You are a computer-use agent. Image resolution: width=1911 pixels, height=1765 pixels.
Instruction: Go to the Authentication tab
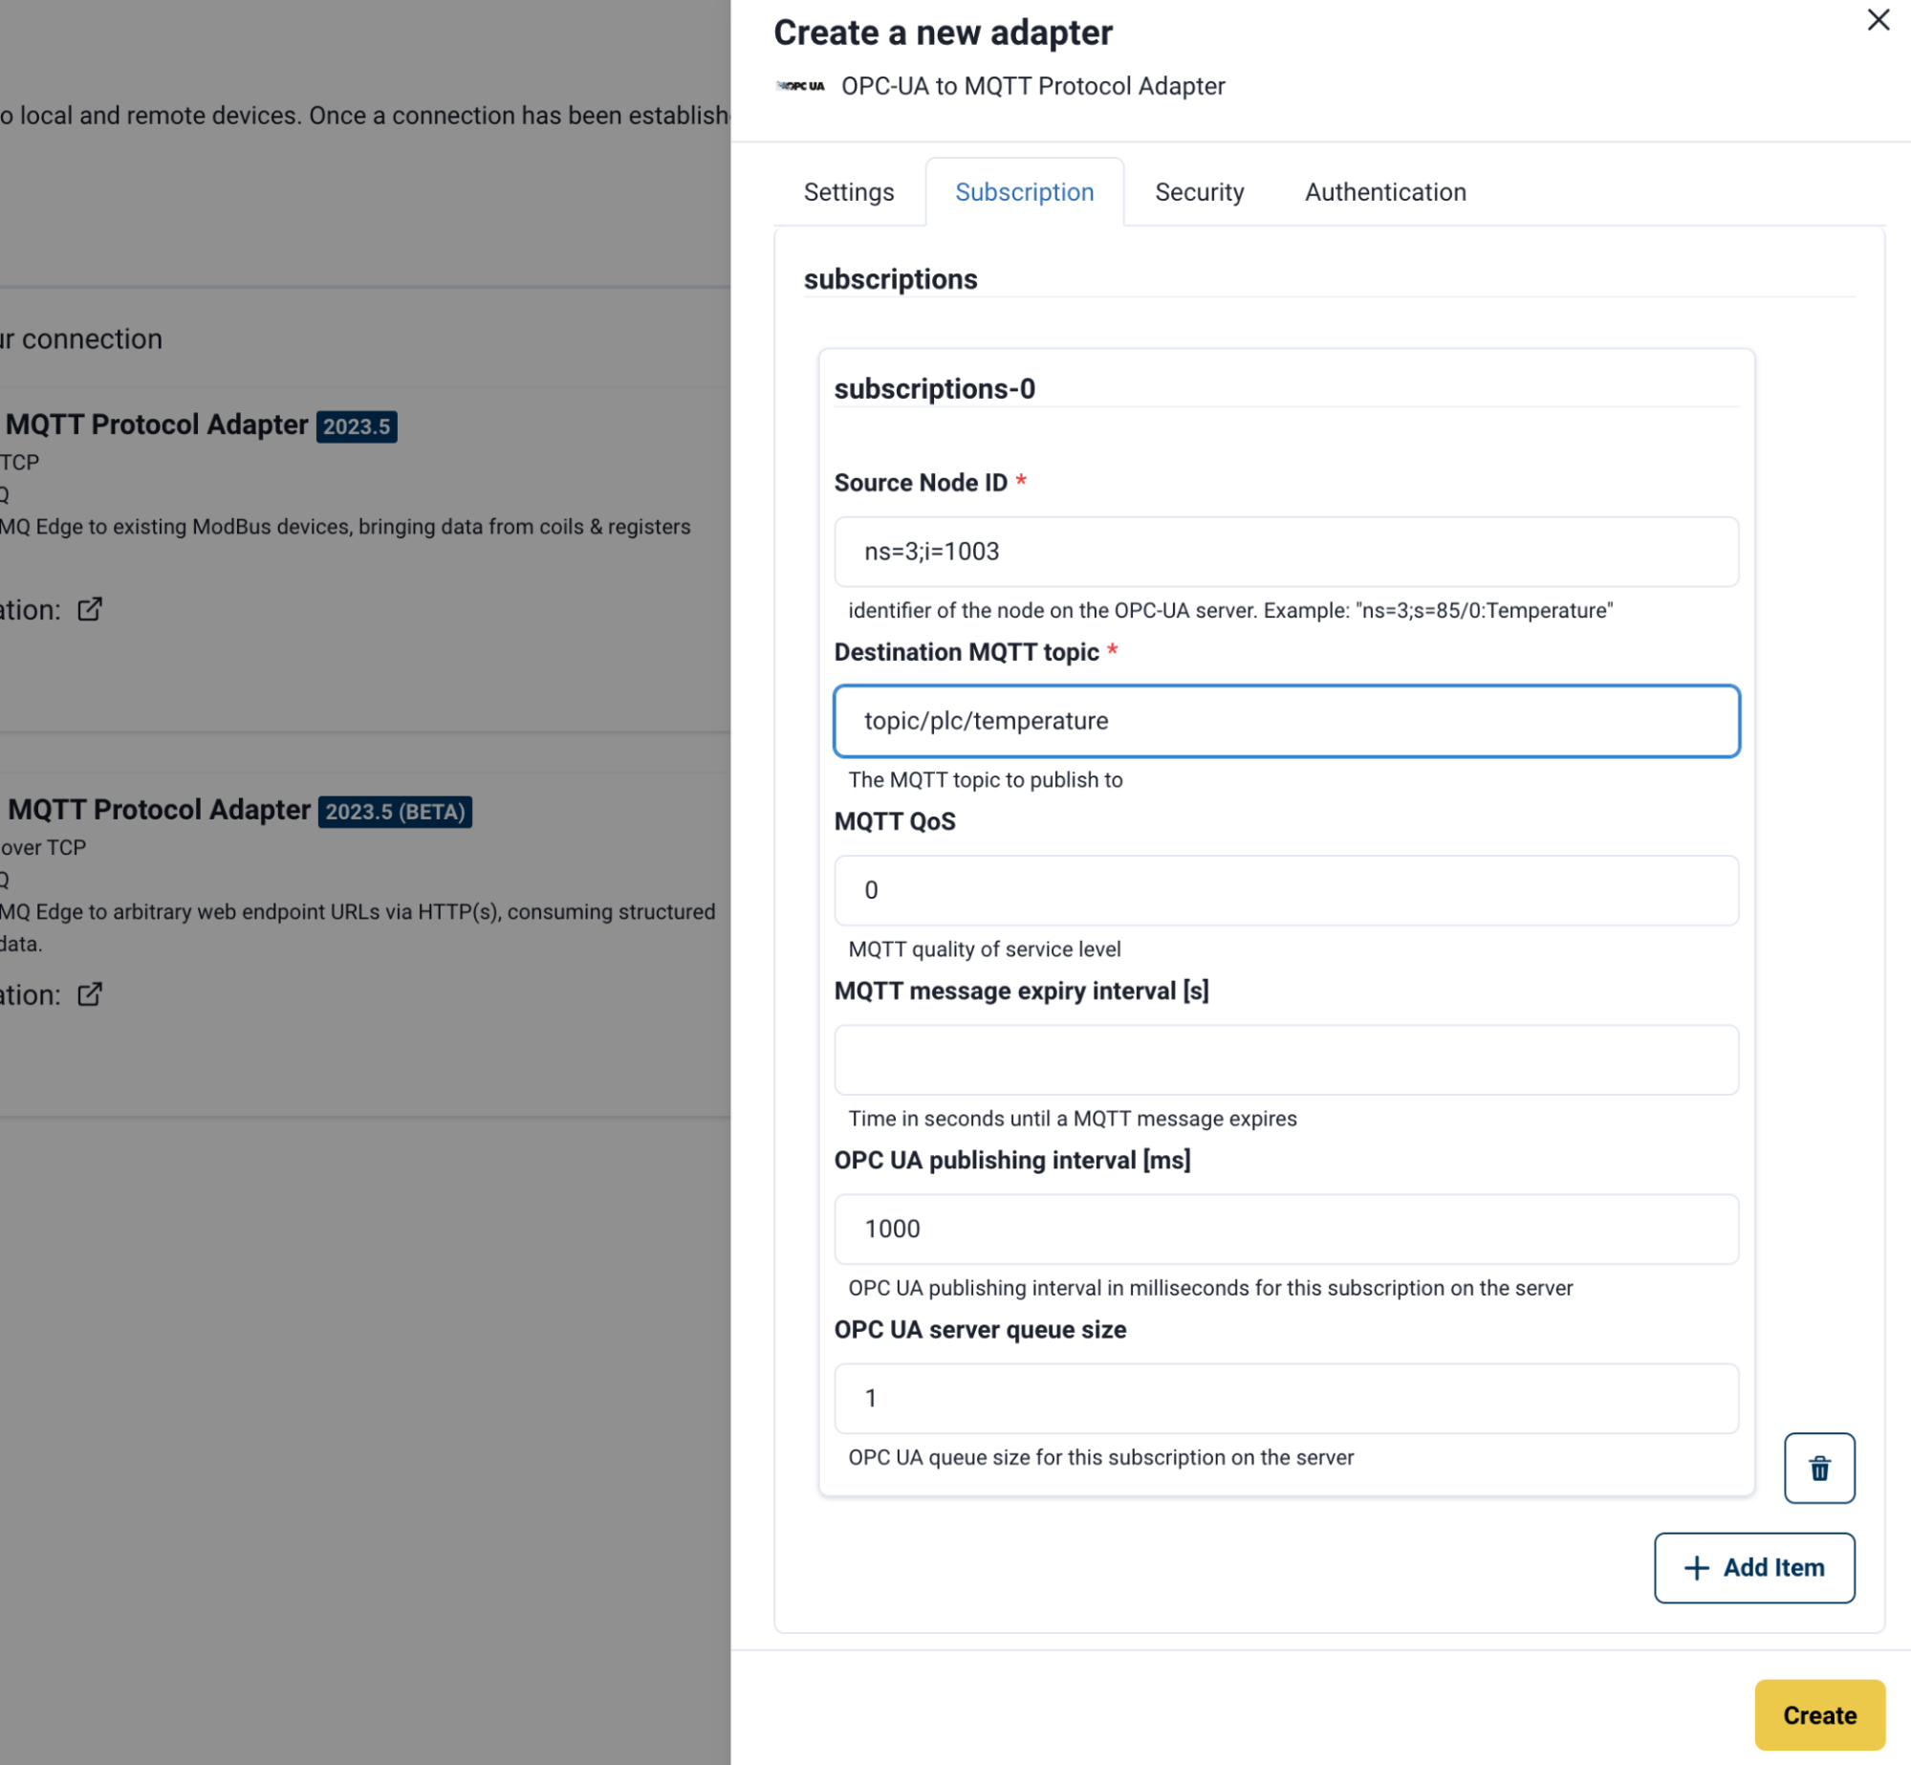coord(1384,192)
